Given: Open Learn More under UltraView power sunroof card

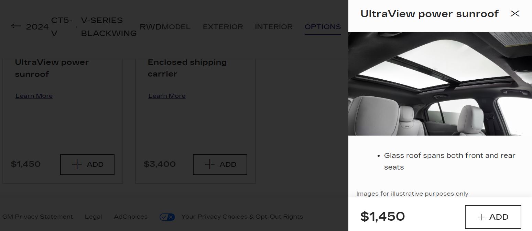Looking at the screenshot, I should [34, 96].
